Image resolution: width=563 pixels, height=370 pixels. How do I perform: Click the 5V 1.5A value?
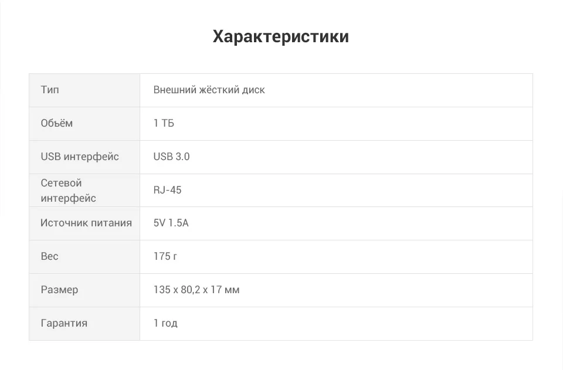(171, 223)
